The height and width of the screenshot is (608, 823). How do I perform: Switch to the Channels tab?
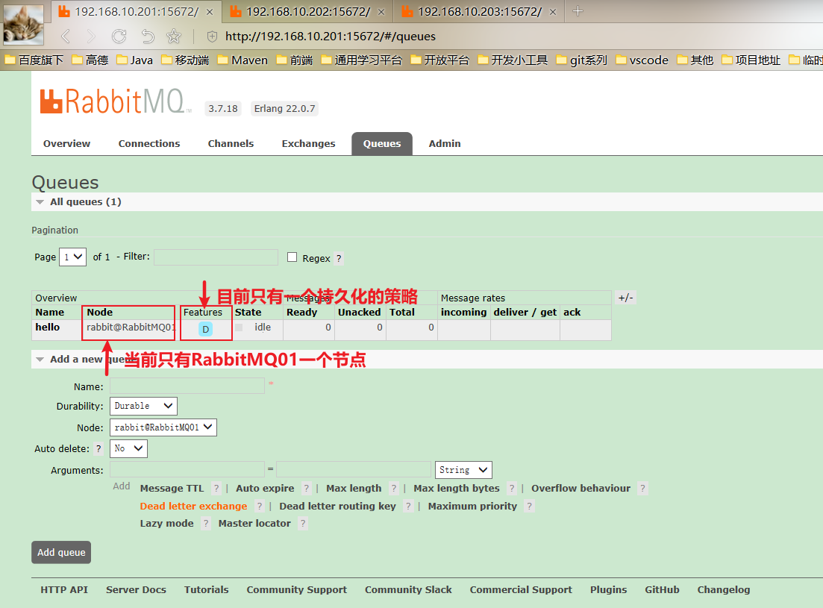click(231, 144)
